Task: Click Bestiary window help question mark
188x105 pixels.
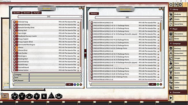Action: [x=80, y=8]
